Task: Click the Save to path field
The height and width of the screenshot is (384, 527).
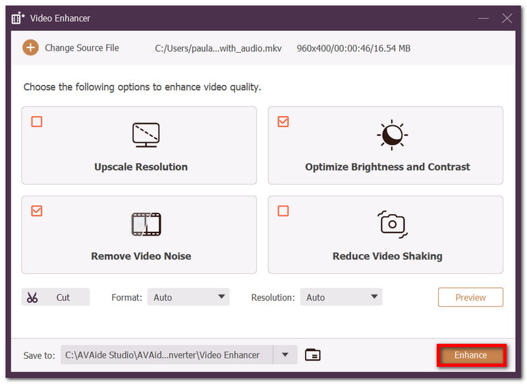Action: click(x=167, y=355)
